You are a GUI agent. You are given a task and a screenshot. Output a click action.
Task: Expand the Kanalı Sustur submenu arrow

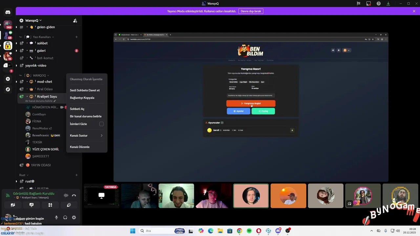tap(101, 135)
